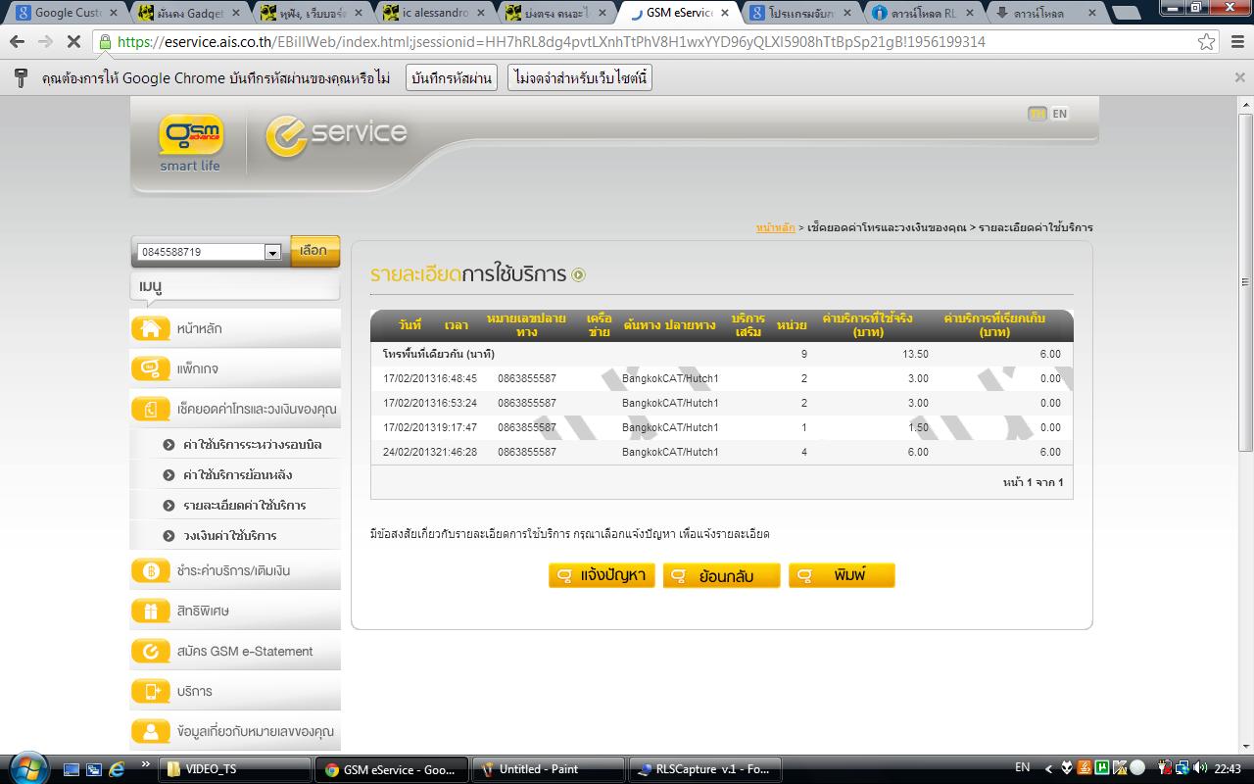Expand the Windows taskbar hidden toolbar chevron
This screenshot has width=1254, height=784.
coord(146,764)
